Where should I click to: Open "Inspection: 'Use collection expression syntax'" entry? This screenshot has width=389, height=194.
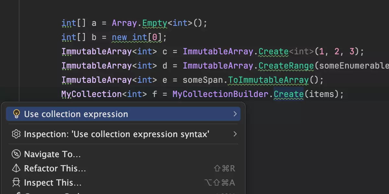coord(117,134)
